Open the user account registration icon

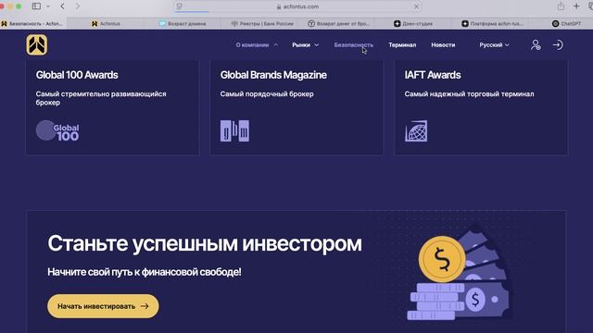point(536,45)
